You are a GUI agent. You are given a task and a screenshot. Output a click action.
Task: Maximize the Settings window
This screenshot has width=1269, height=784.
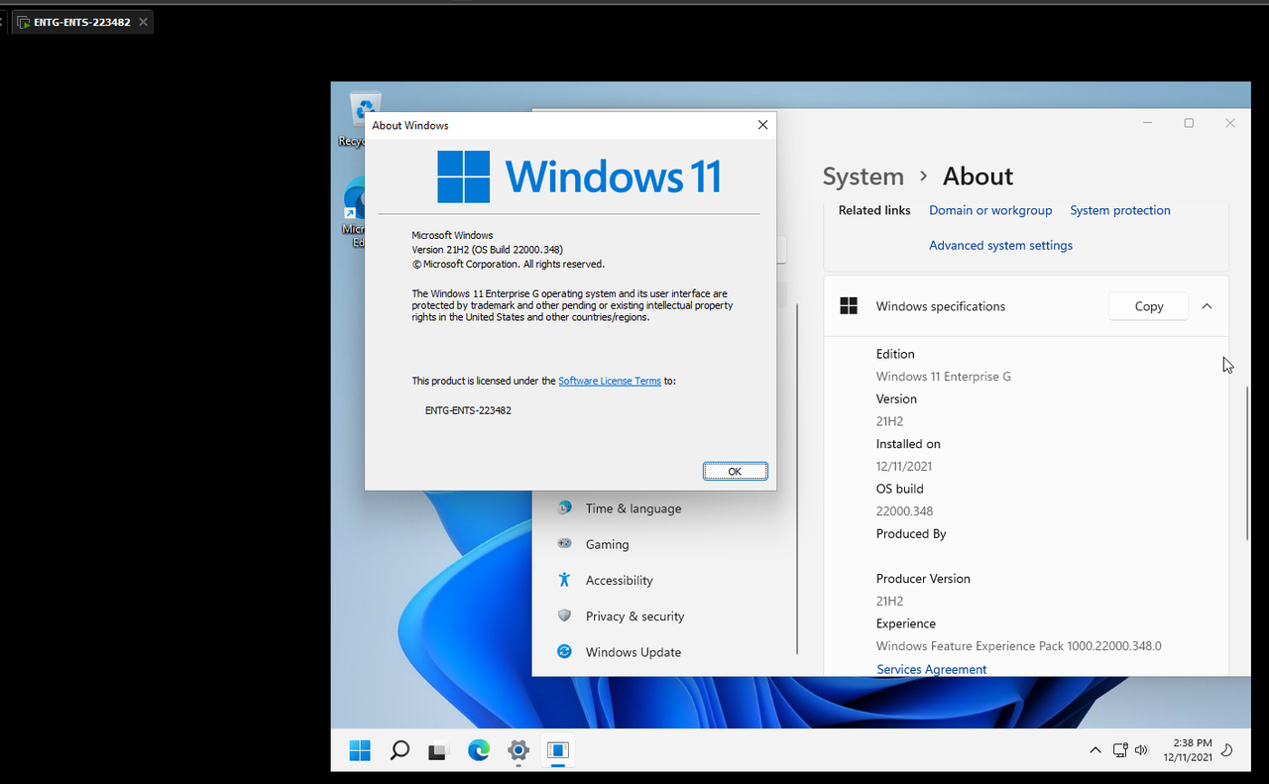(x=1189, y=123)
